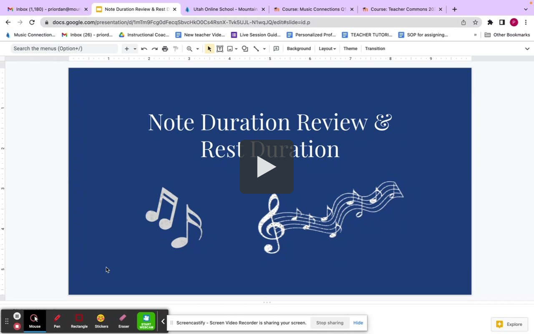534x334 pixels.
Task: Start the webcam in Screencastify
Action: click(146, 321)
